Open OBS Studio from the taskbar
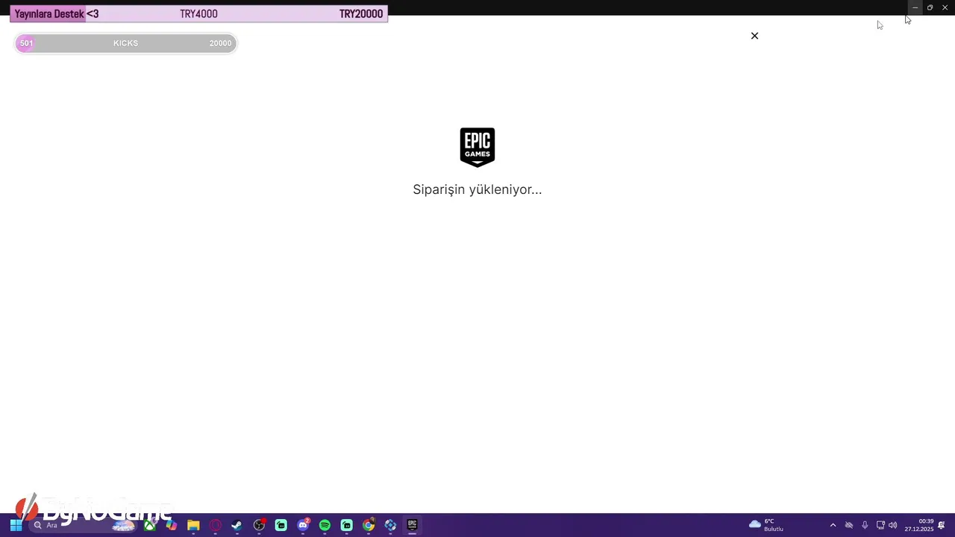 (x=259, y=525)
